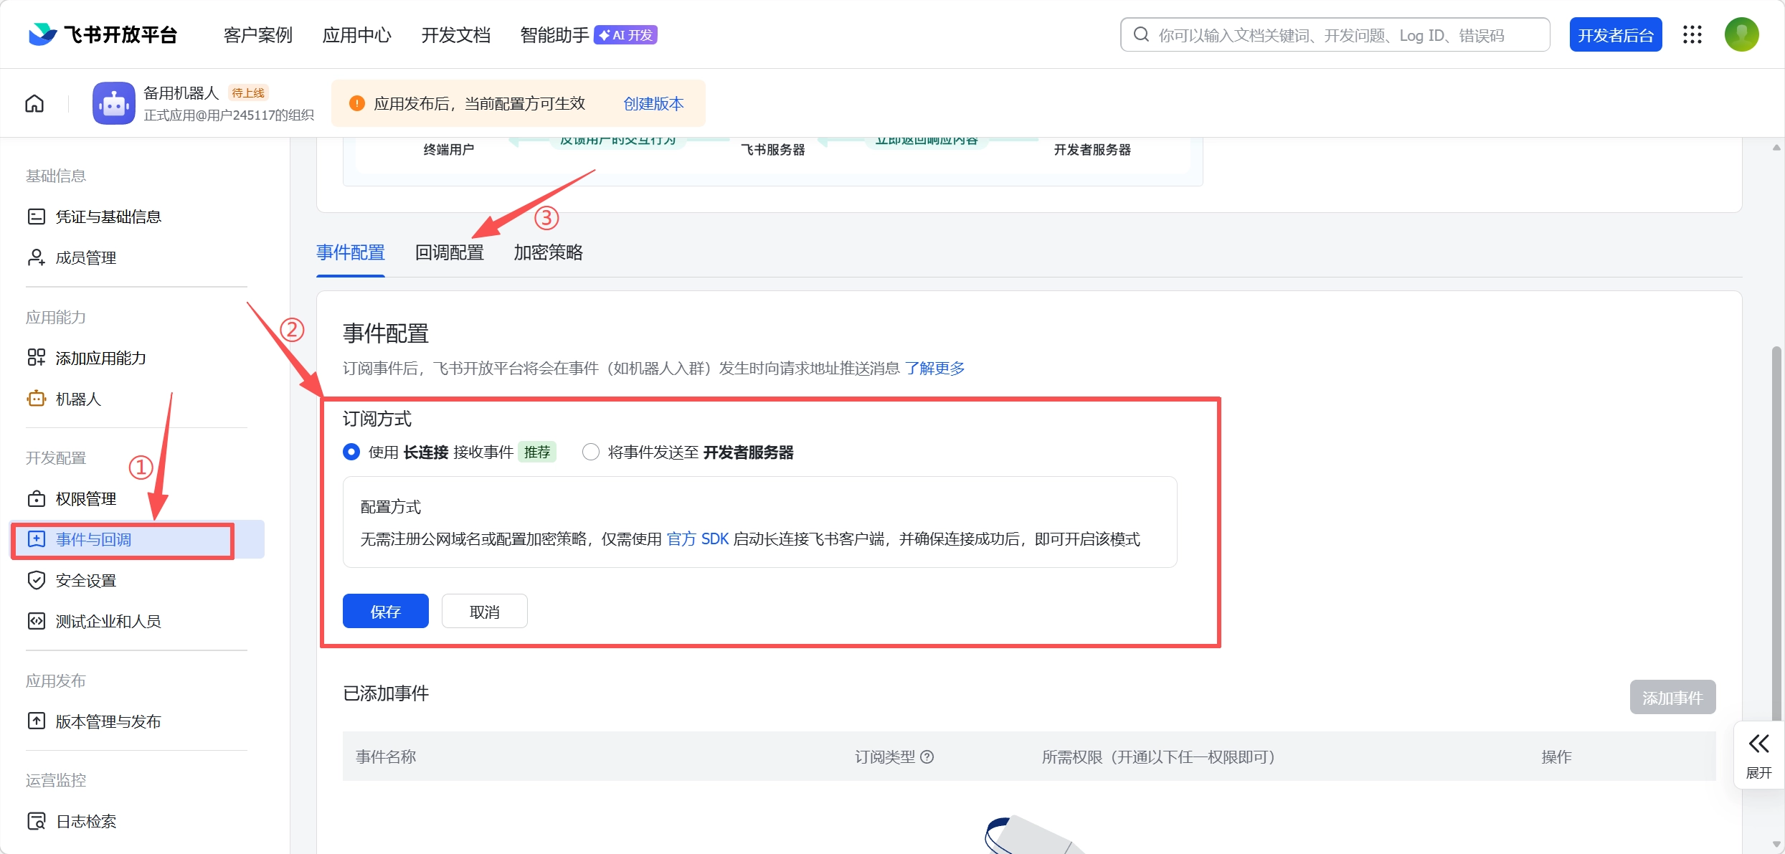Open 安全设置 shield item

pos(85,580)
